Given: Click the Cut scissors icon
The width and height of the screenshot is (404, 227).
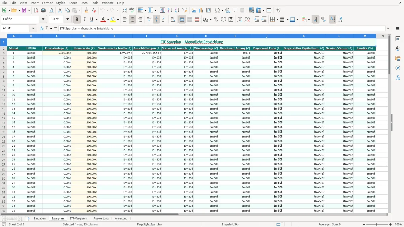Looking at the screenshot, I should 60,10.
